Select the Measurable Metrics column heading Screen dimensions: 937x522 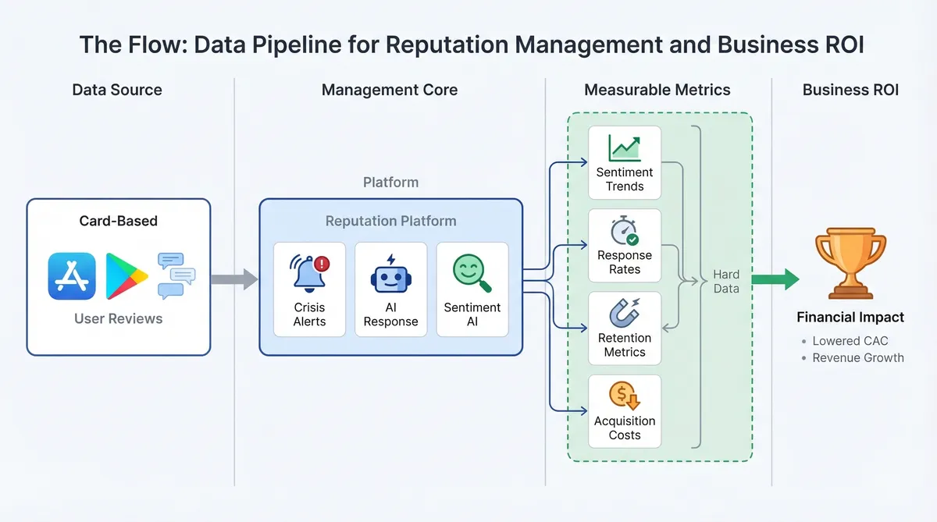[x=657, y=90]
